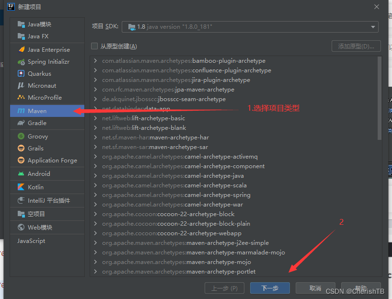
Task: Click the Java FX folder icon
Action: (x=21, y=36)
